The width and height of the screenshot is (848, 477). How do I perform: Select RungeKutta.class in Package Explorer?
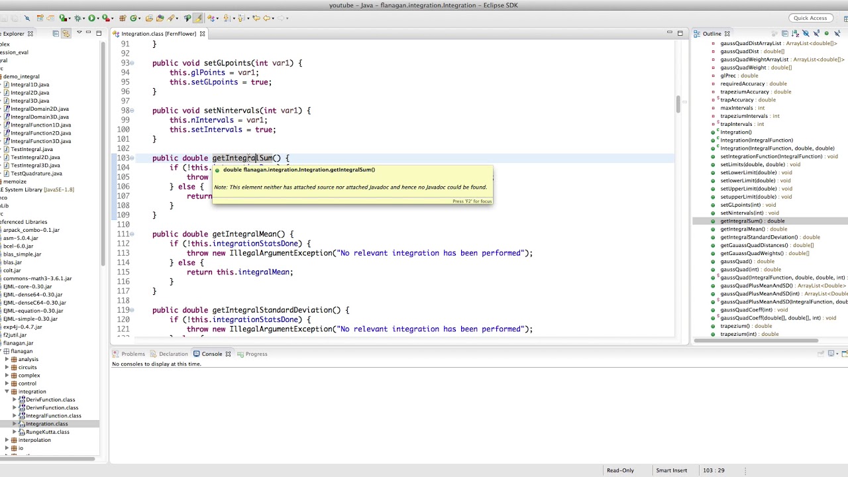tap(47, 432)
